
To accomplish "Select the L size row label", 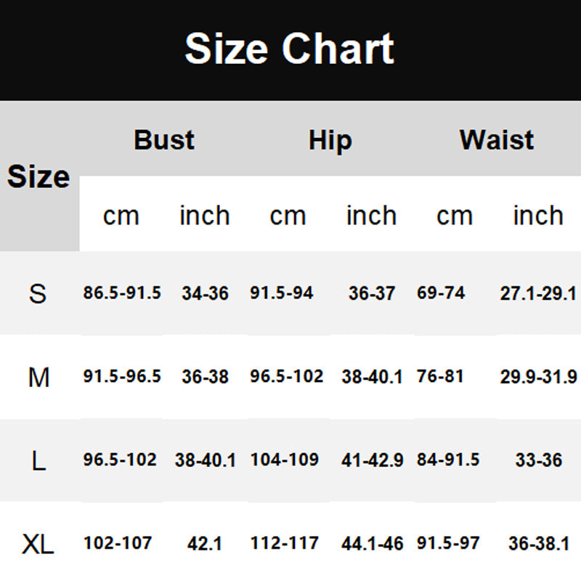I will click(38, 460).
